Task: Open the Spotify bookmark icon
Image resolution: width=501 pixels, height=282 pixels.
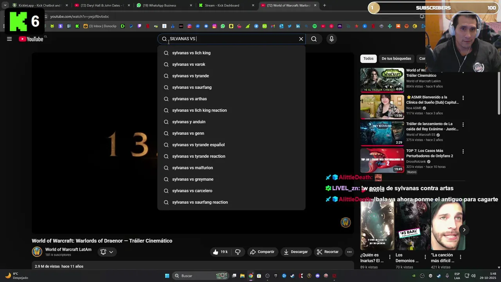Action: [x=315, y=26]
